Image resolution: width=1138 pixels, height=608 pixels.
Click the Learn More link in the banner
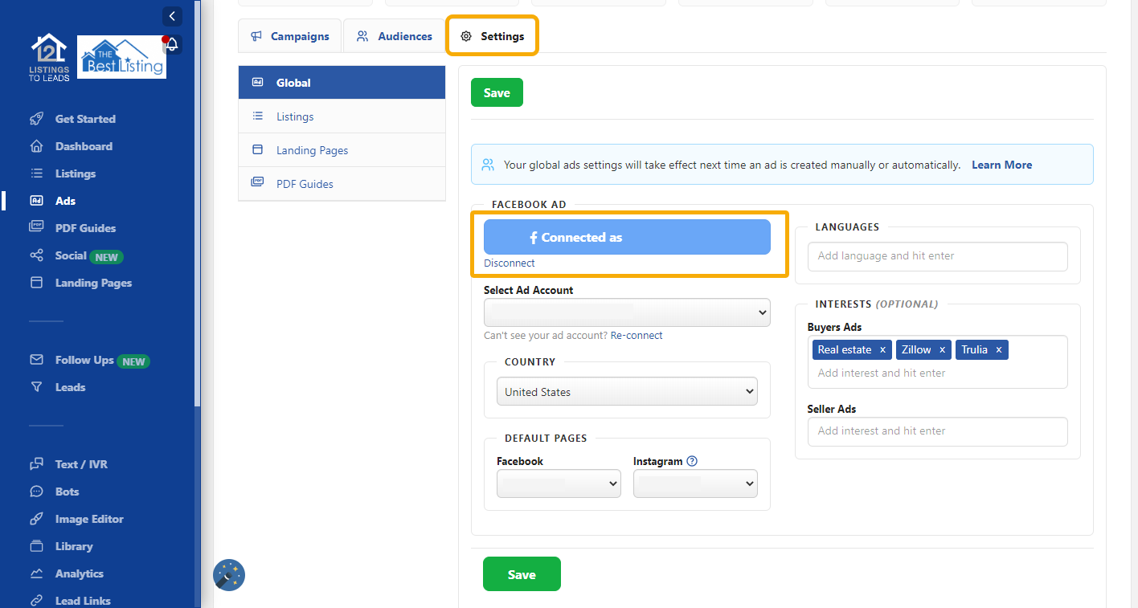1001,164
